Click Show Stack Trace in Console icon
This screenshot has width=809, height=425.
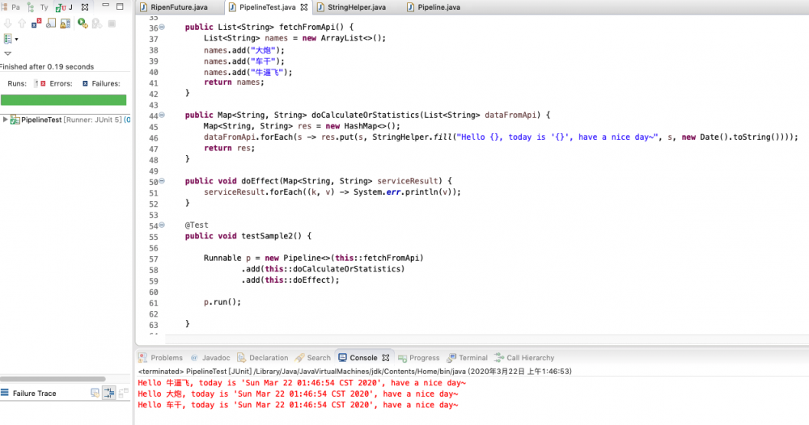point(95,393)
